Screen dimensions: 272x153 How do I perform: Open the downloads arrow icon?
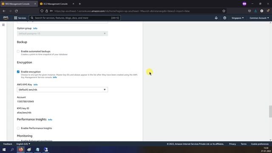[x=255, y=11]
